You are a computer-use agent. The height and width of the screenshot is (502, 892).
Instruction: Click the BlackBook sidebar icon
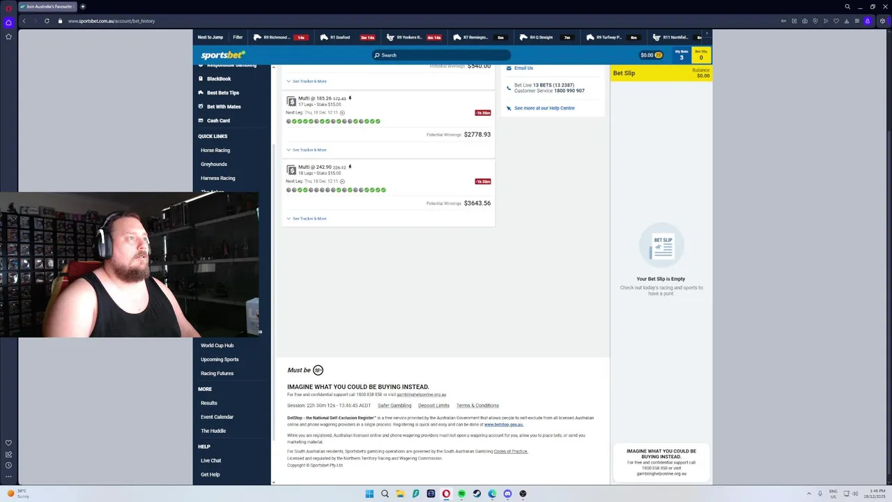click(201, 79)
